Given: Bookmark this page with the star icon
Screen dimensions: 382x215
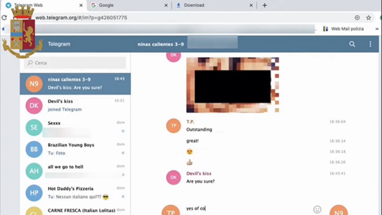Looking at the screenshot, I should (x=369, y=18).
